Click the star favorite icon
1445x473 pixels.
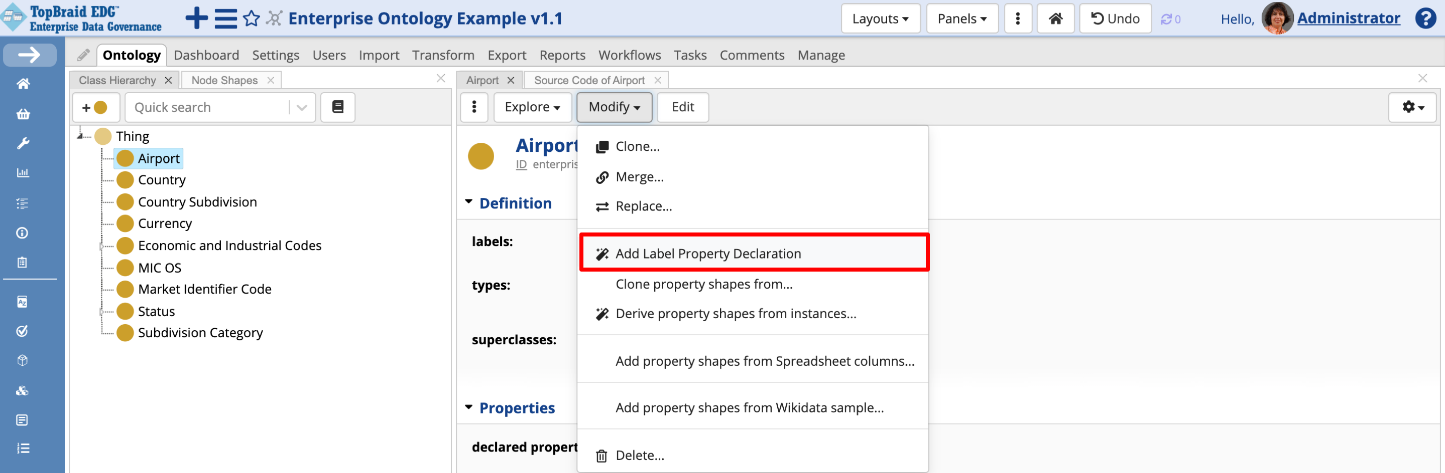point(252,19)
